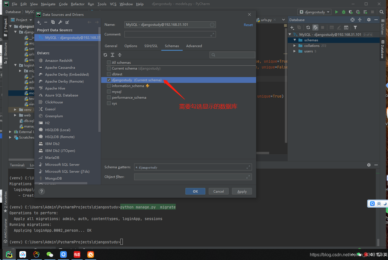Run with coverage icon in toolbar
Image resolution: width=388 pixels, height=260 pixels.
coord(351,12)
